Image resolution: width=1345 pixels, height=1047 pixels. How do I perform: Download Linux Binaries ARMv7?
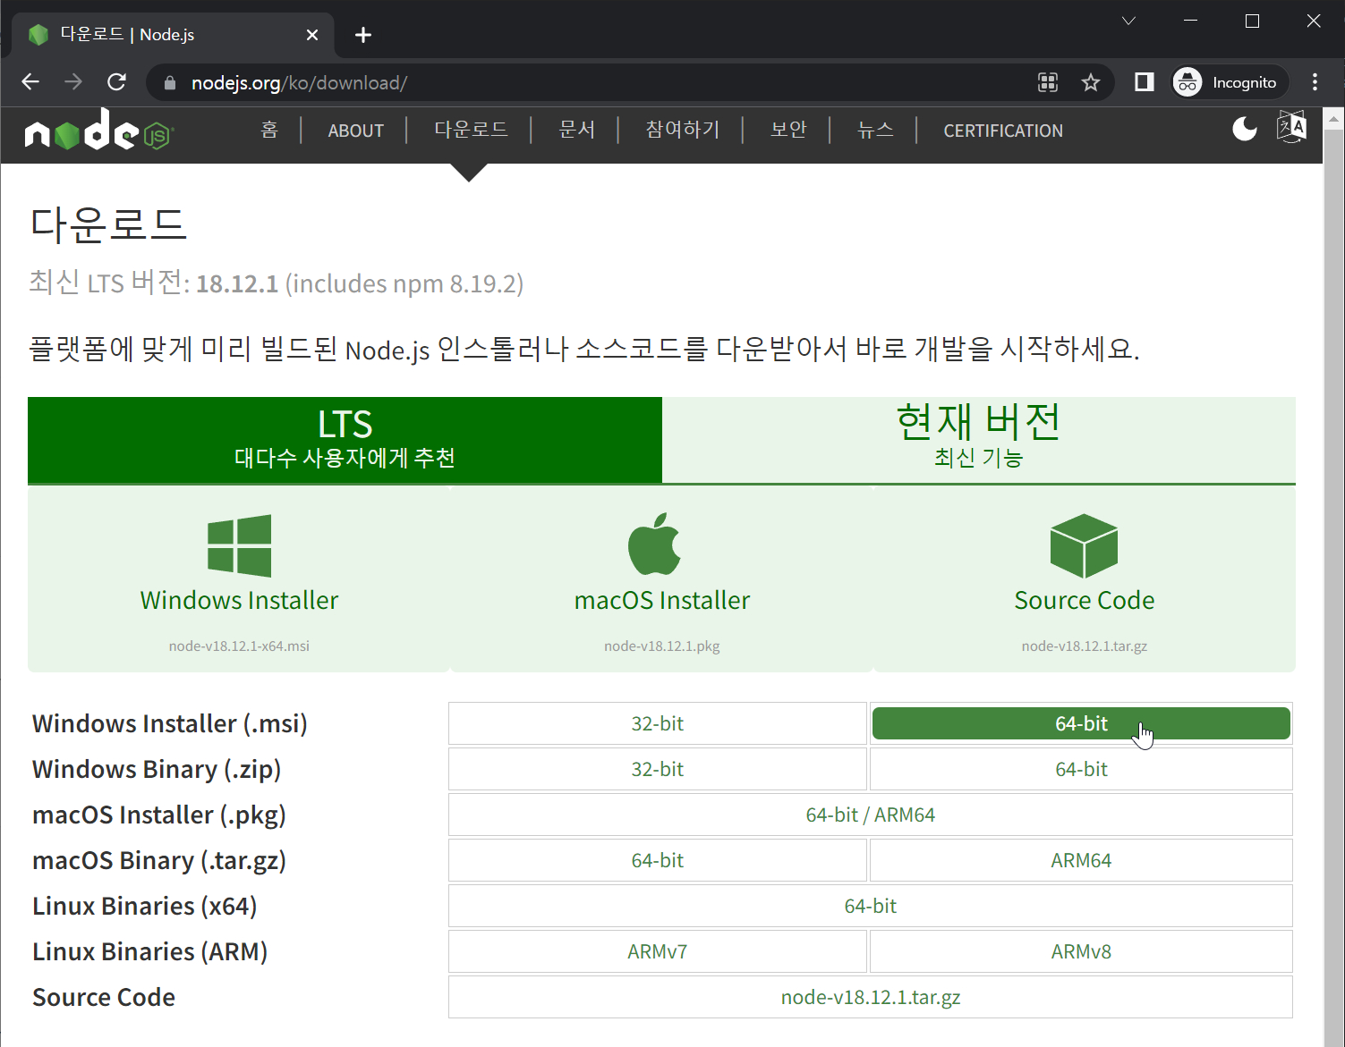(658, 951)
